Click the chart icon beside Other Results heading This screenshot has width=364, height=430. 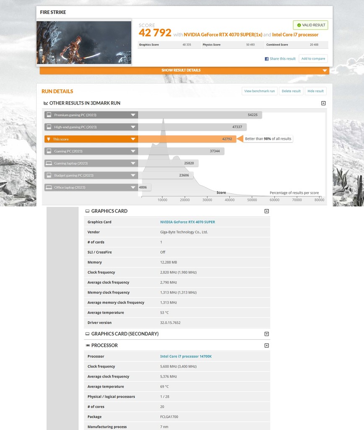(46, 103)
